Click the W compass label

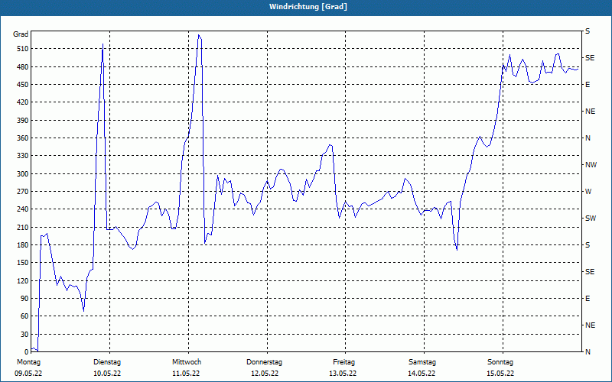(x=588, y=192)
